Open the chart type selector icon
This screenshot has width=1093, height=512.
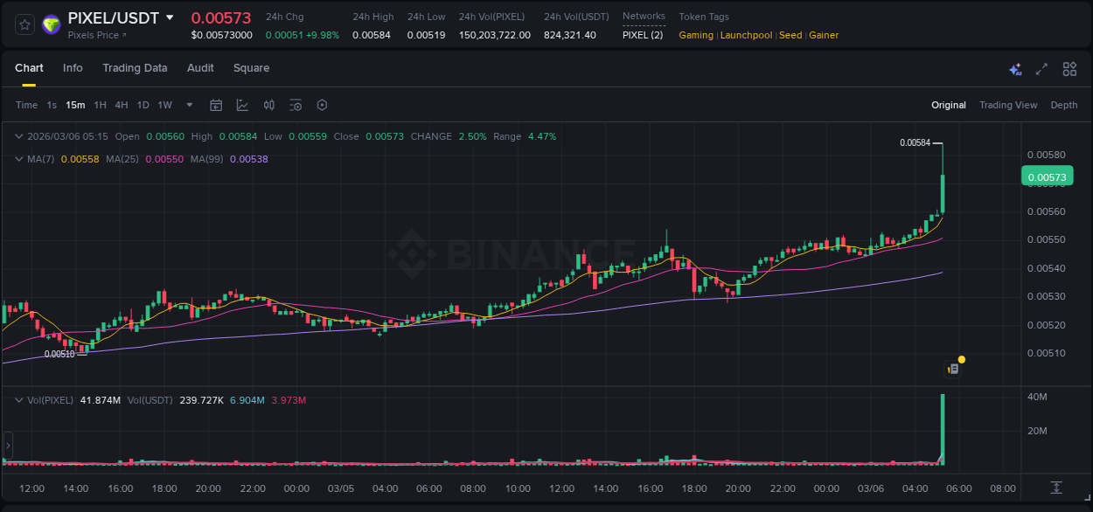click(242, 105)
